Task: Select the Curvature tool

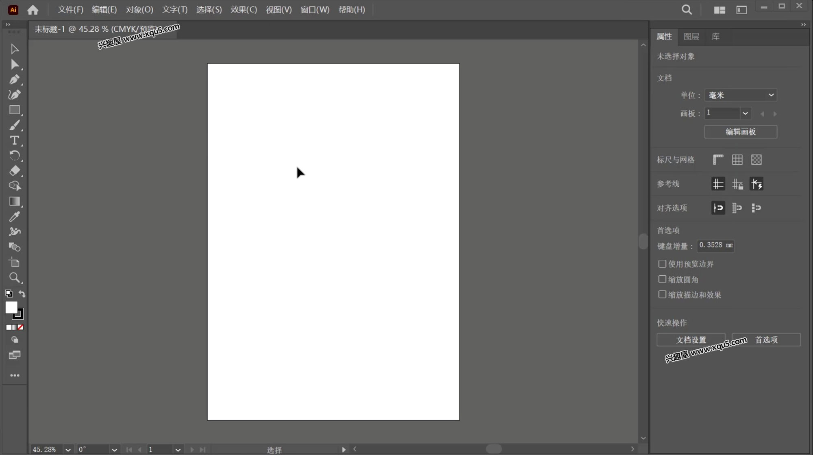Action: pos(15,95)
